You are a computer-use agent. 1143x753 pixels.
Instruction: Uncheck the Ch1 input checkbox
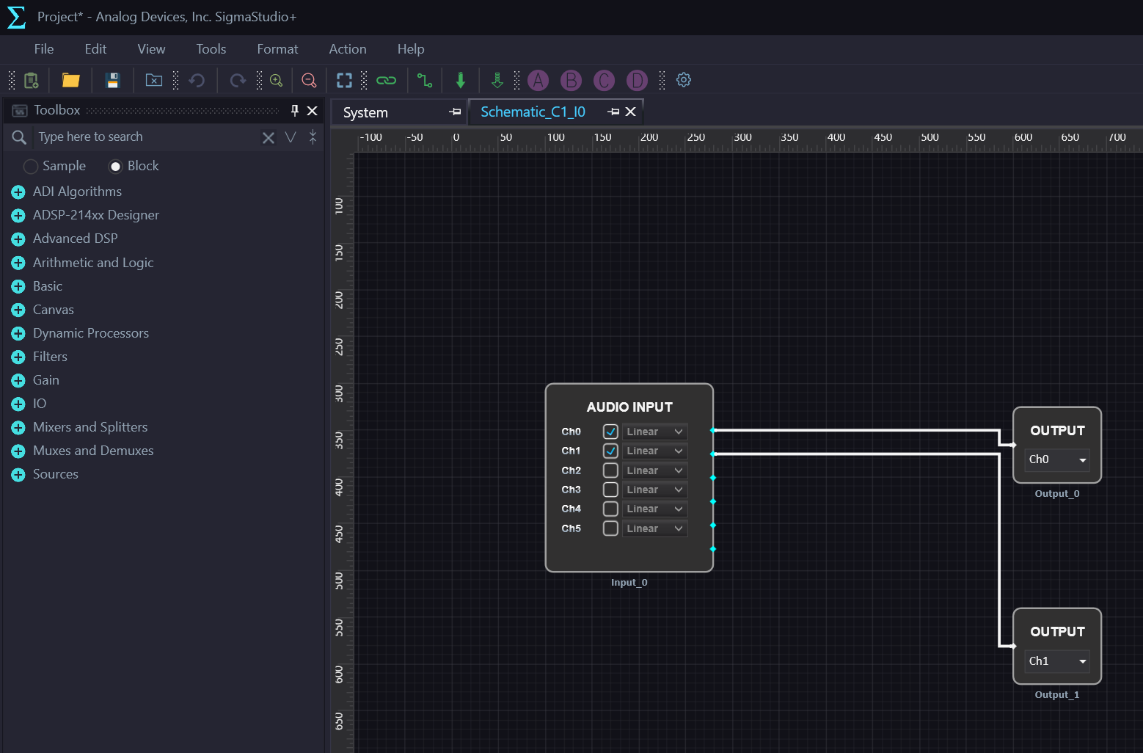click(610, 451)
